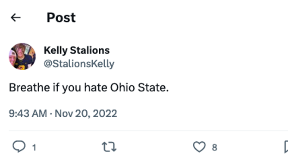Select the Nov 20, 2022 date
The image size is (288, 162).
pyautogui.click(x=86, y=113)
